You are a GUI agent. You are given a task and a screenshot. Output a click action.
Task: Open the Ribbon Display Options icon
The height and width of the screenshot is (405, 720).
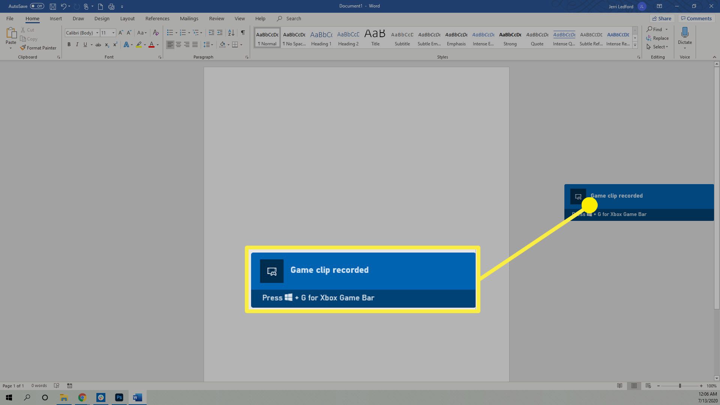pyautogui.click(x=659, y=6)
